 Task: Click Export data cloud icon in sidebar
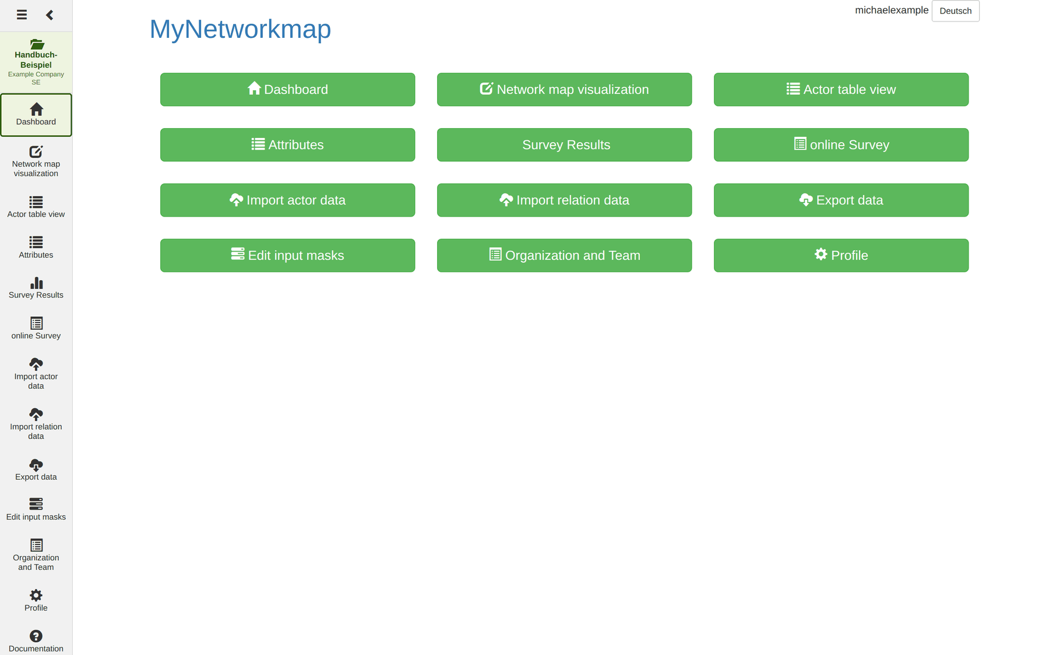36,464
